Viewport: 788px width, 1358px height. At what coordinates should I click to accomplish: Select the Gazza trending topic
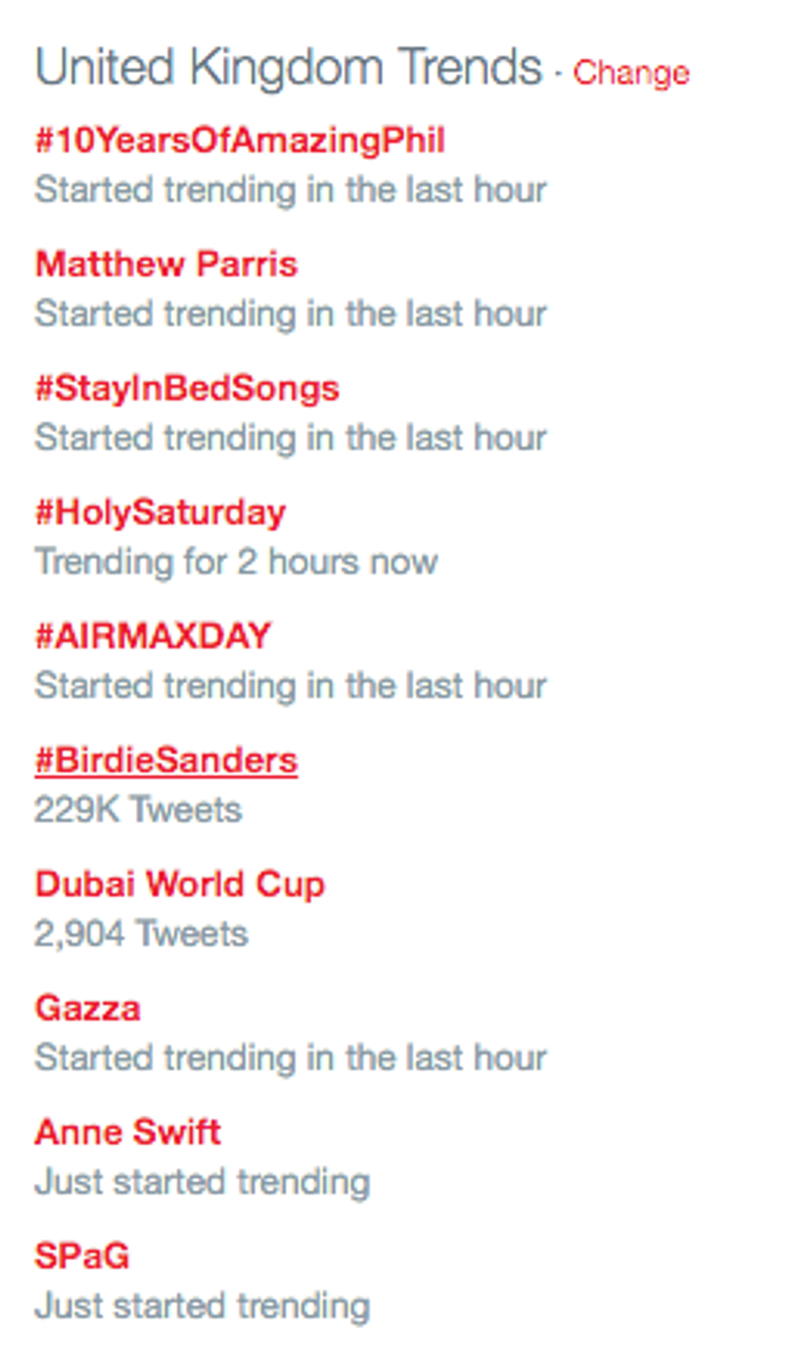[x=88, y=1008]
